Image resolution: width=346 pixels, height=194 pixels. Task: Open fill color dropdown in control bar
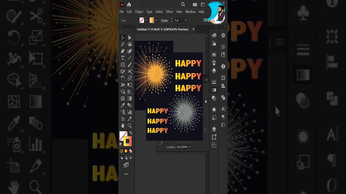(x=146, y=20)
